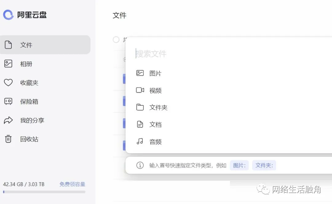Switch to the 文件 files section
Image resolution: width=332 pixels, height=204 pixels.
[x=27, y=45]
